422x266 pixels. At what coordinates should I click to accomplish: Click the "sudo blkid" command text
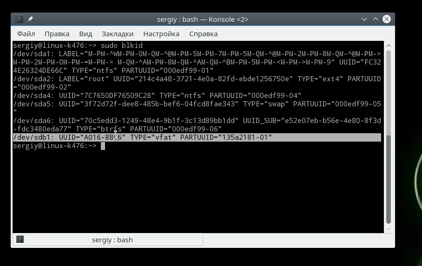coord(122,45)
